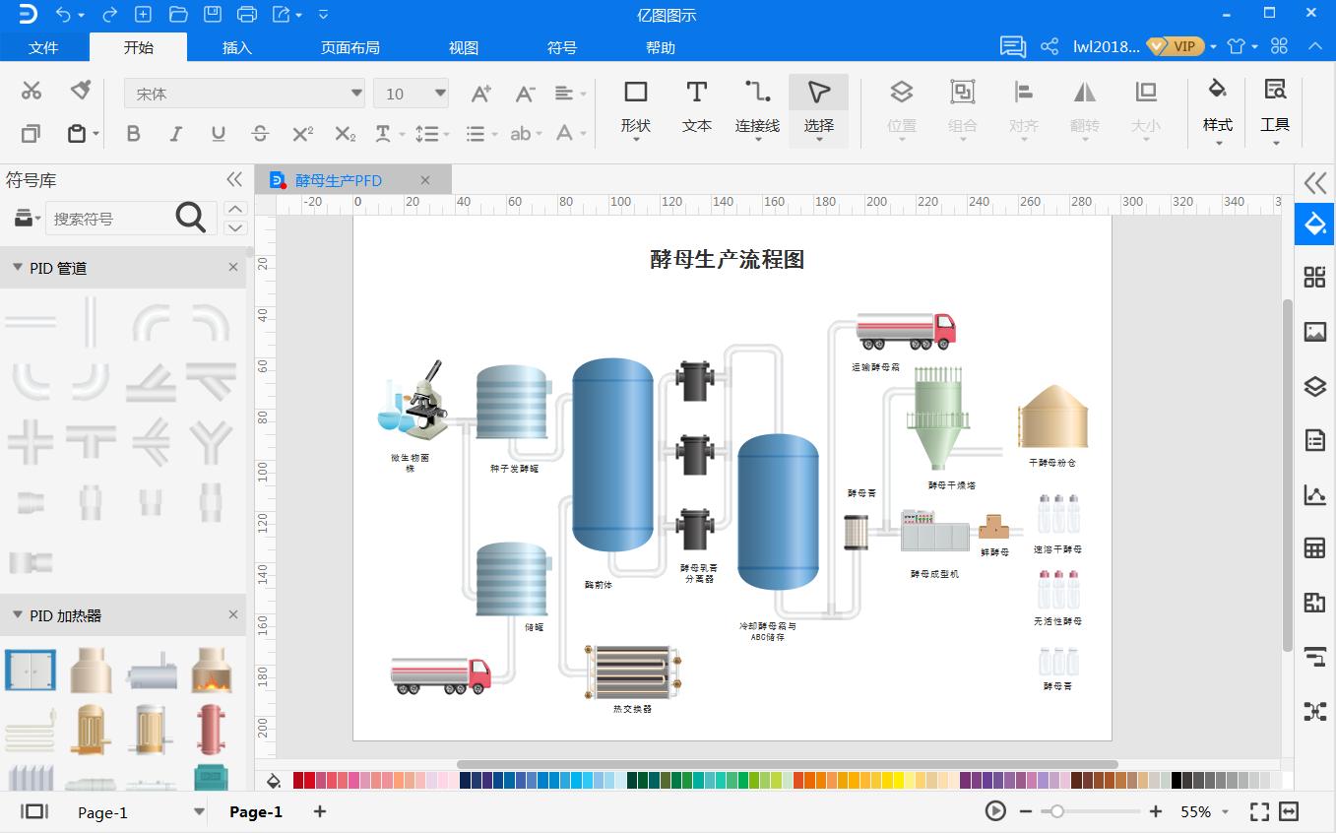Open the 样式 fill style panel
Viewport: 1336px width, 833px height.
tap(1217, 108)
